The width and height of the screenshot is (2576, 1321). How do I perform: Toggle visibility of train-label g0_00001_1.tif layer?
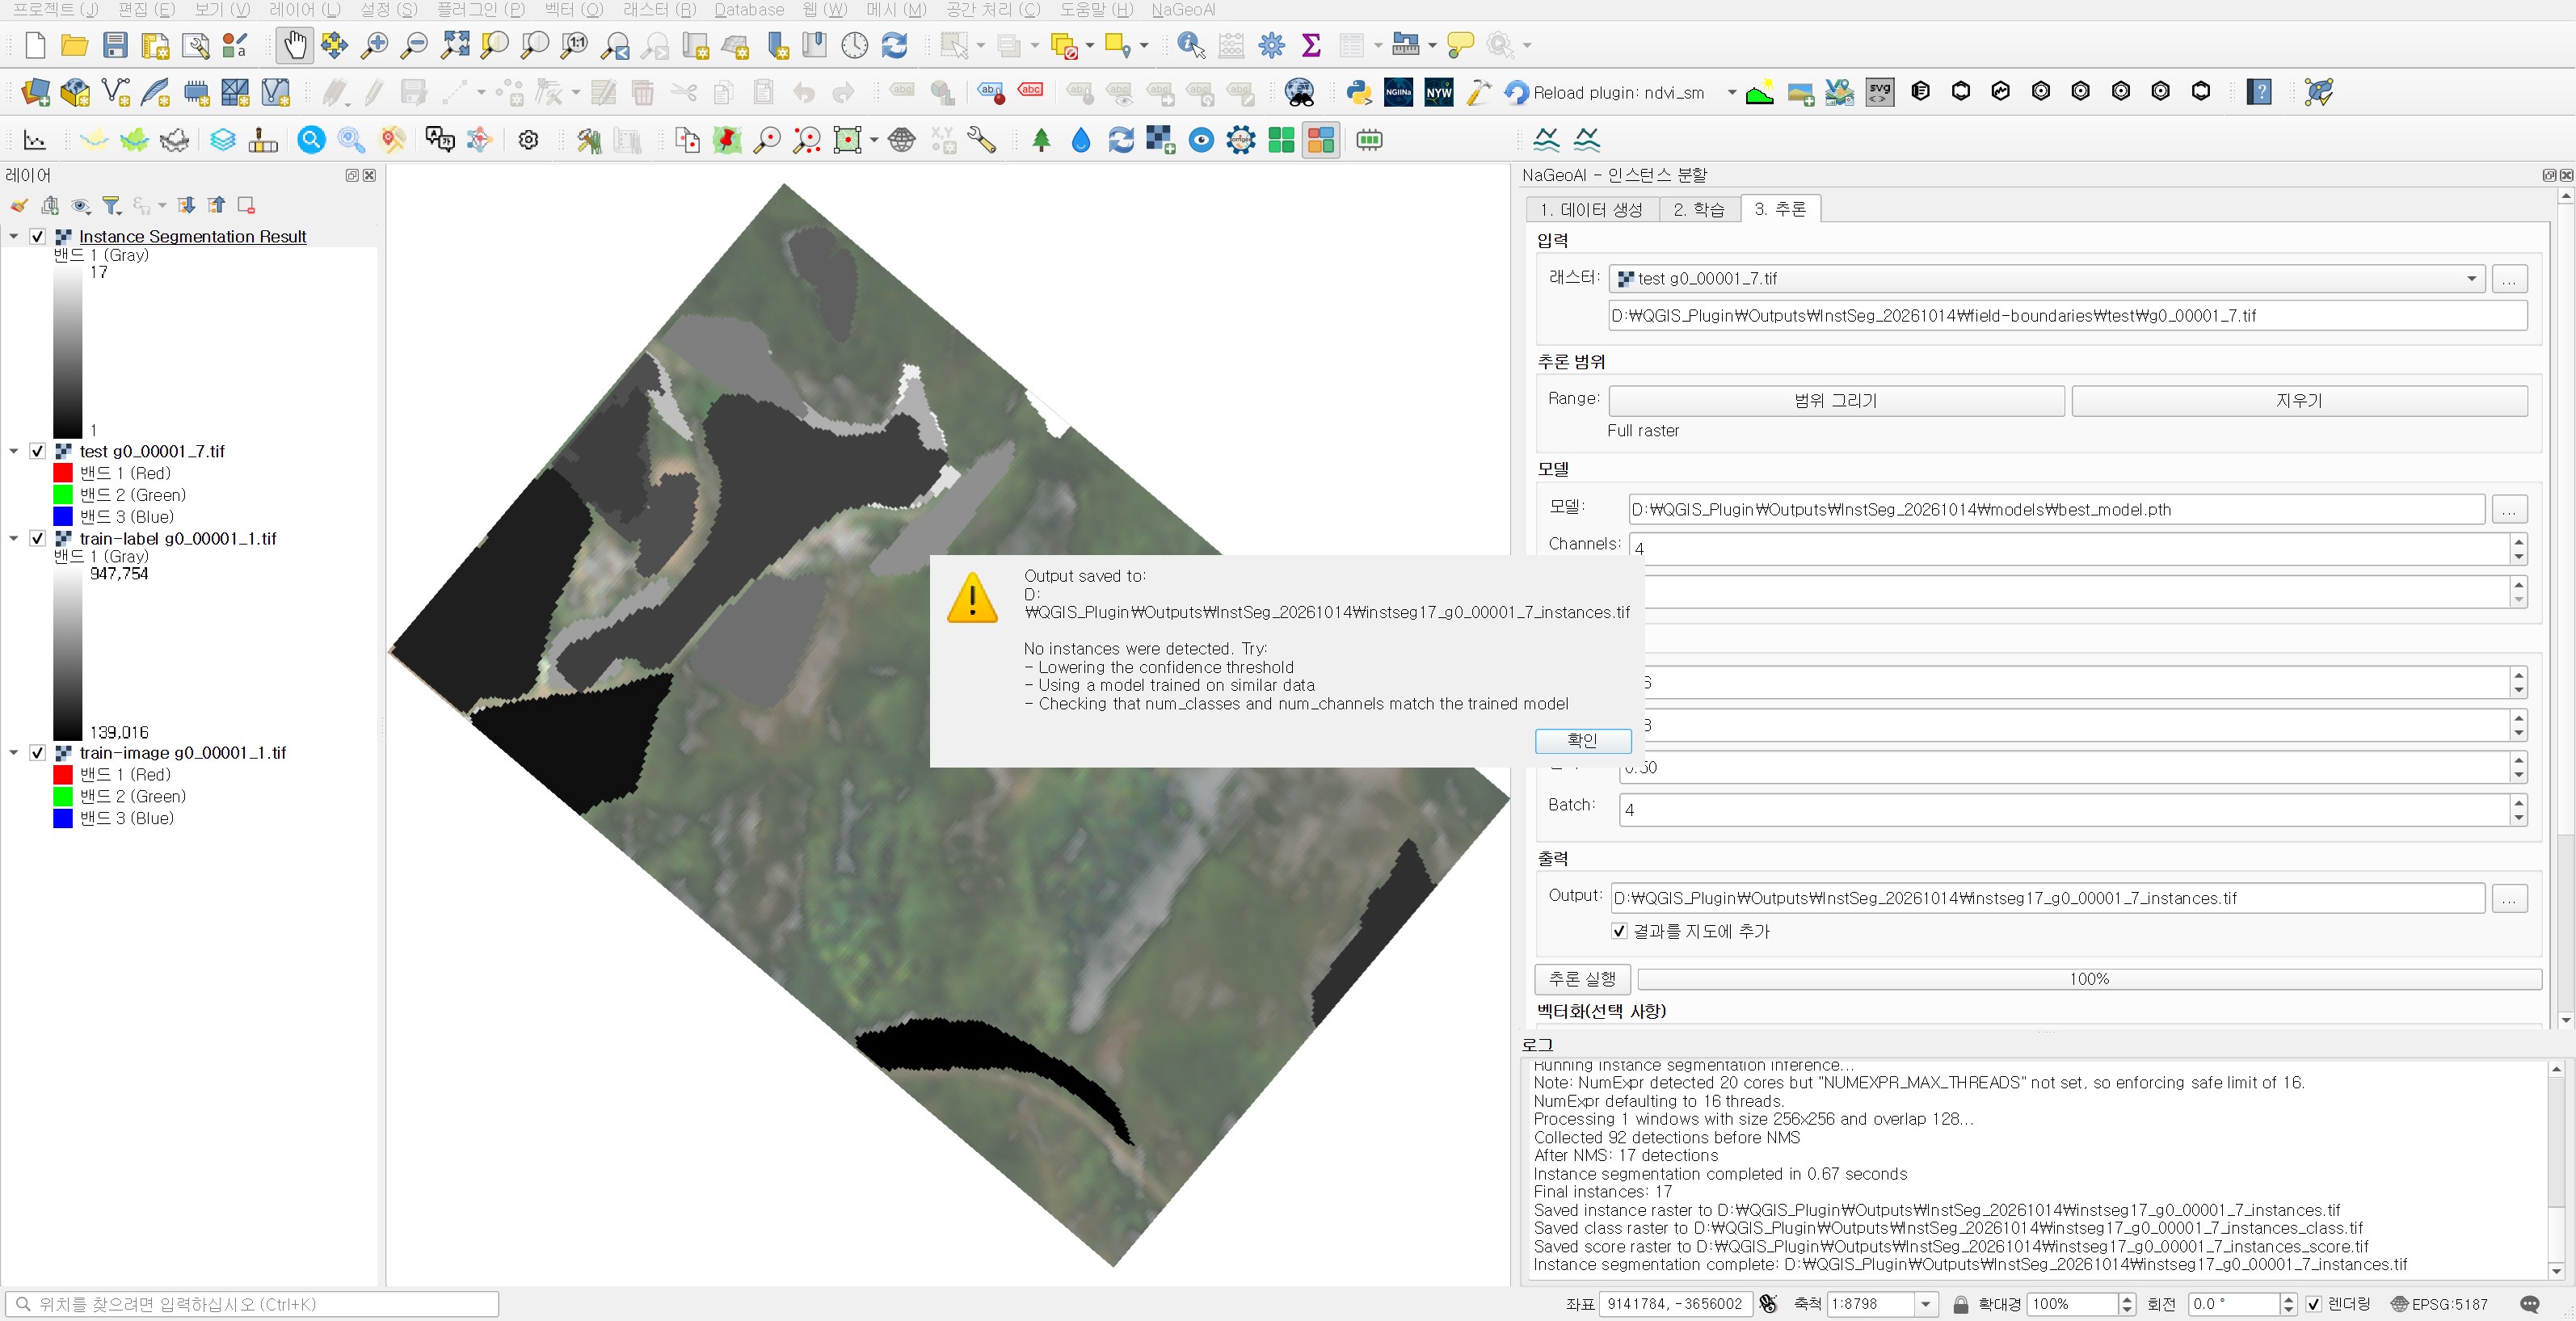click(x=37, y=539)
